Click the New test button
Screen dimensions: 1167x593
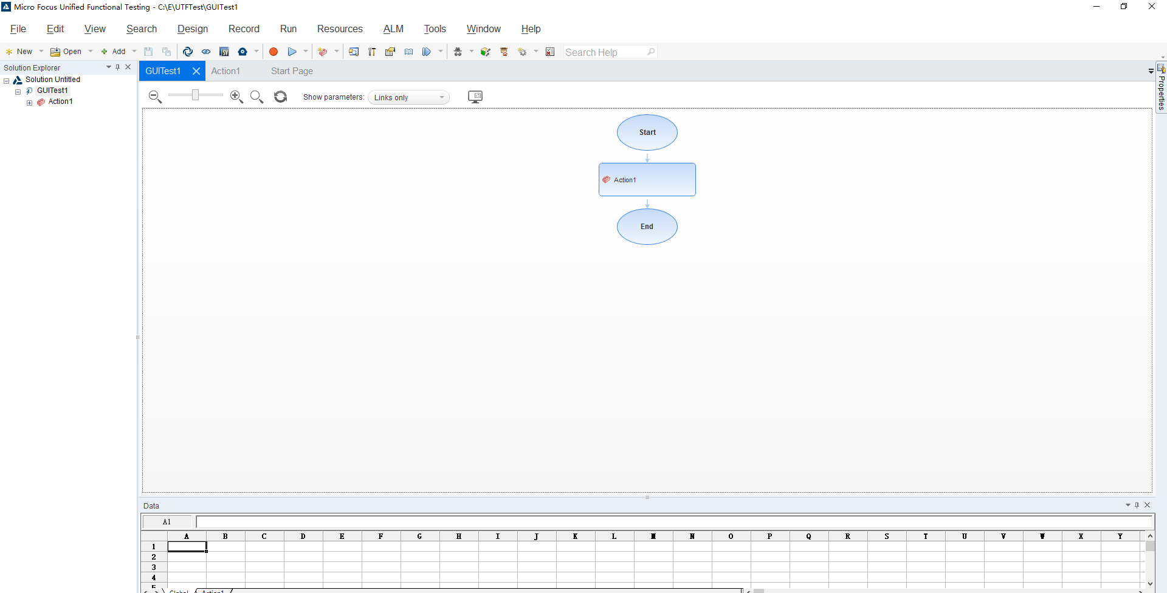tap(19, 52)
